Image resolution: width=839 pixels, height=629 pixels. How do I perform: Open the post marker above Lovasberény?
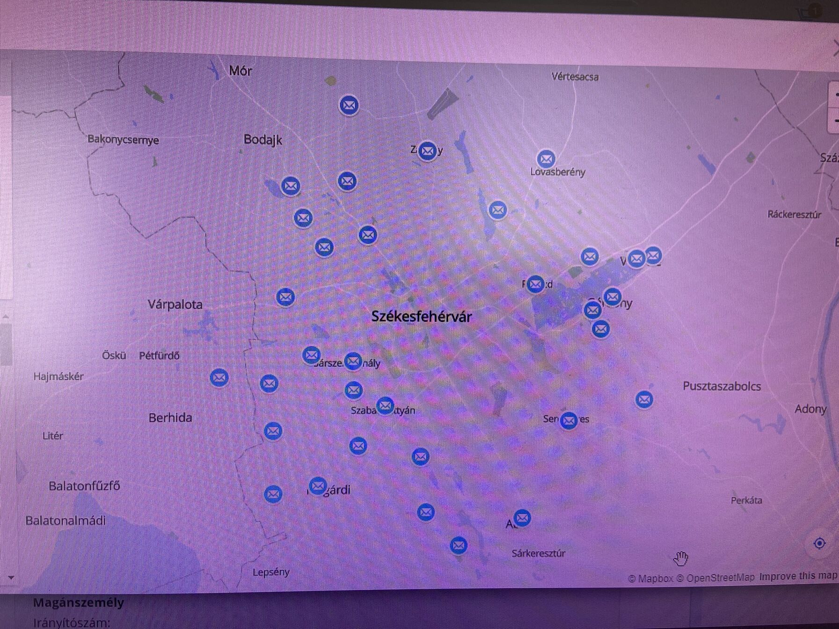546,159
